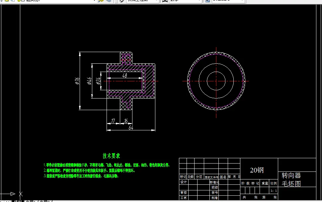Select the φ46 diameter dimension text
This screenshot has height=202, width=322.
pyautogui.click(x=89, y=81)
